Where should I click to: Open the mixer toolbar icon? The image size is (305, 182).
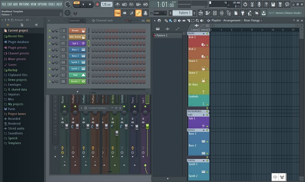(x=221, y=13)
